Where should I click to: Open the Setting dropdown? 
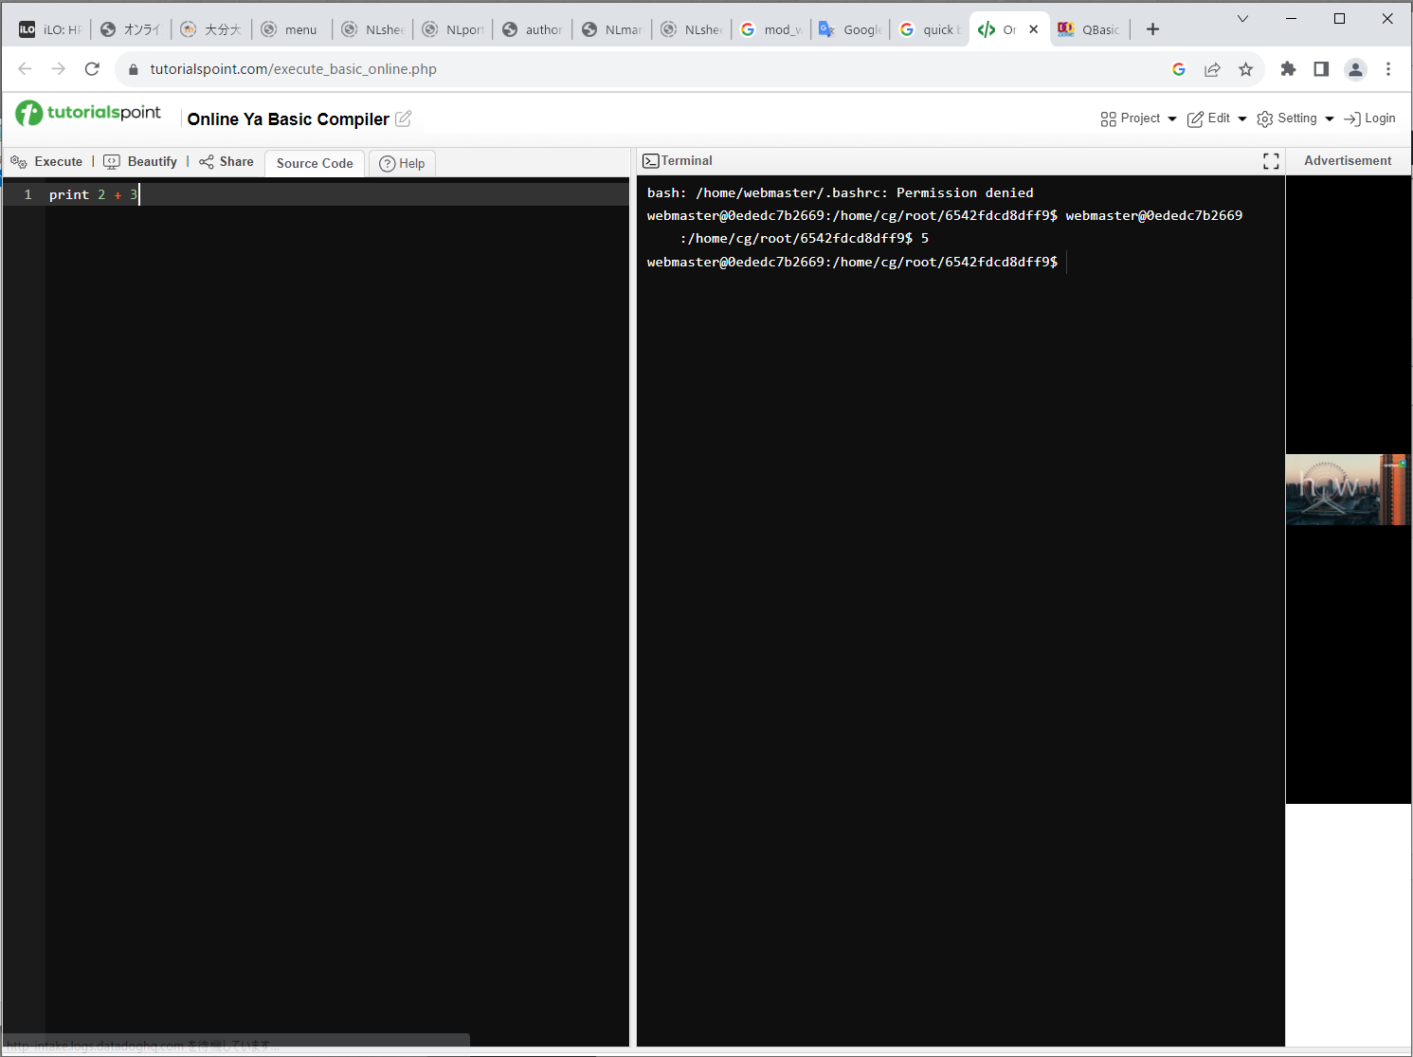point(1295,118)
